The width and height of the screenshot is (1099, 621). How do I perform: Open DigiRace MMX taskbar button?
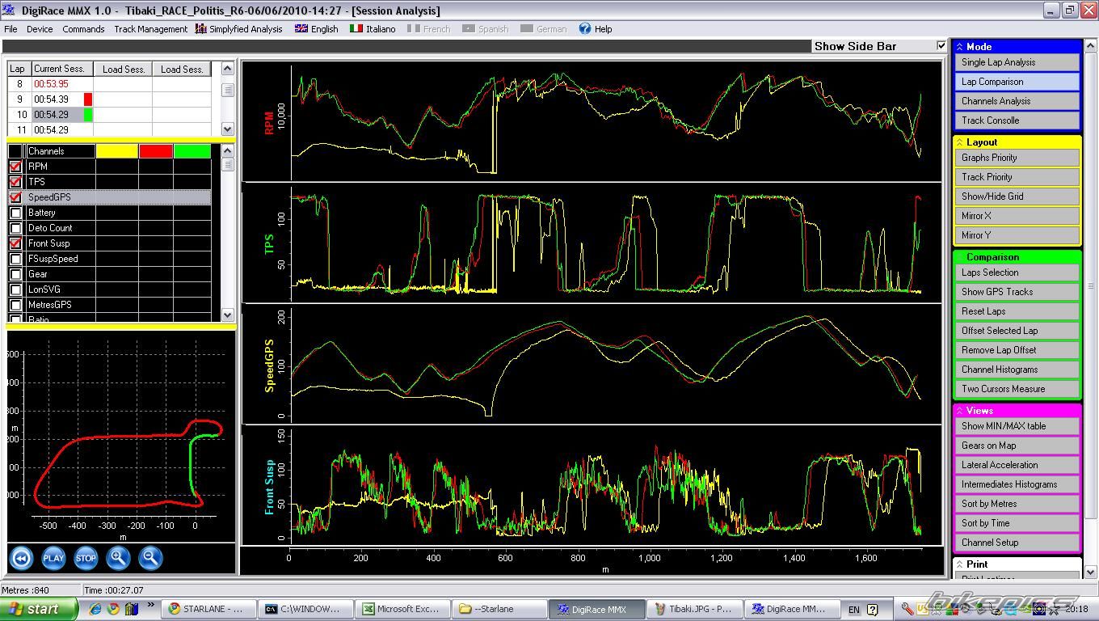[596, 609]
